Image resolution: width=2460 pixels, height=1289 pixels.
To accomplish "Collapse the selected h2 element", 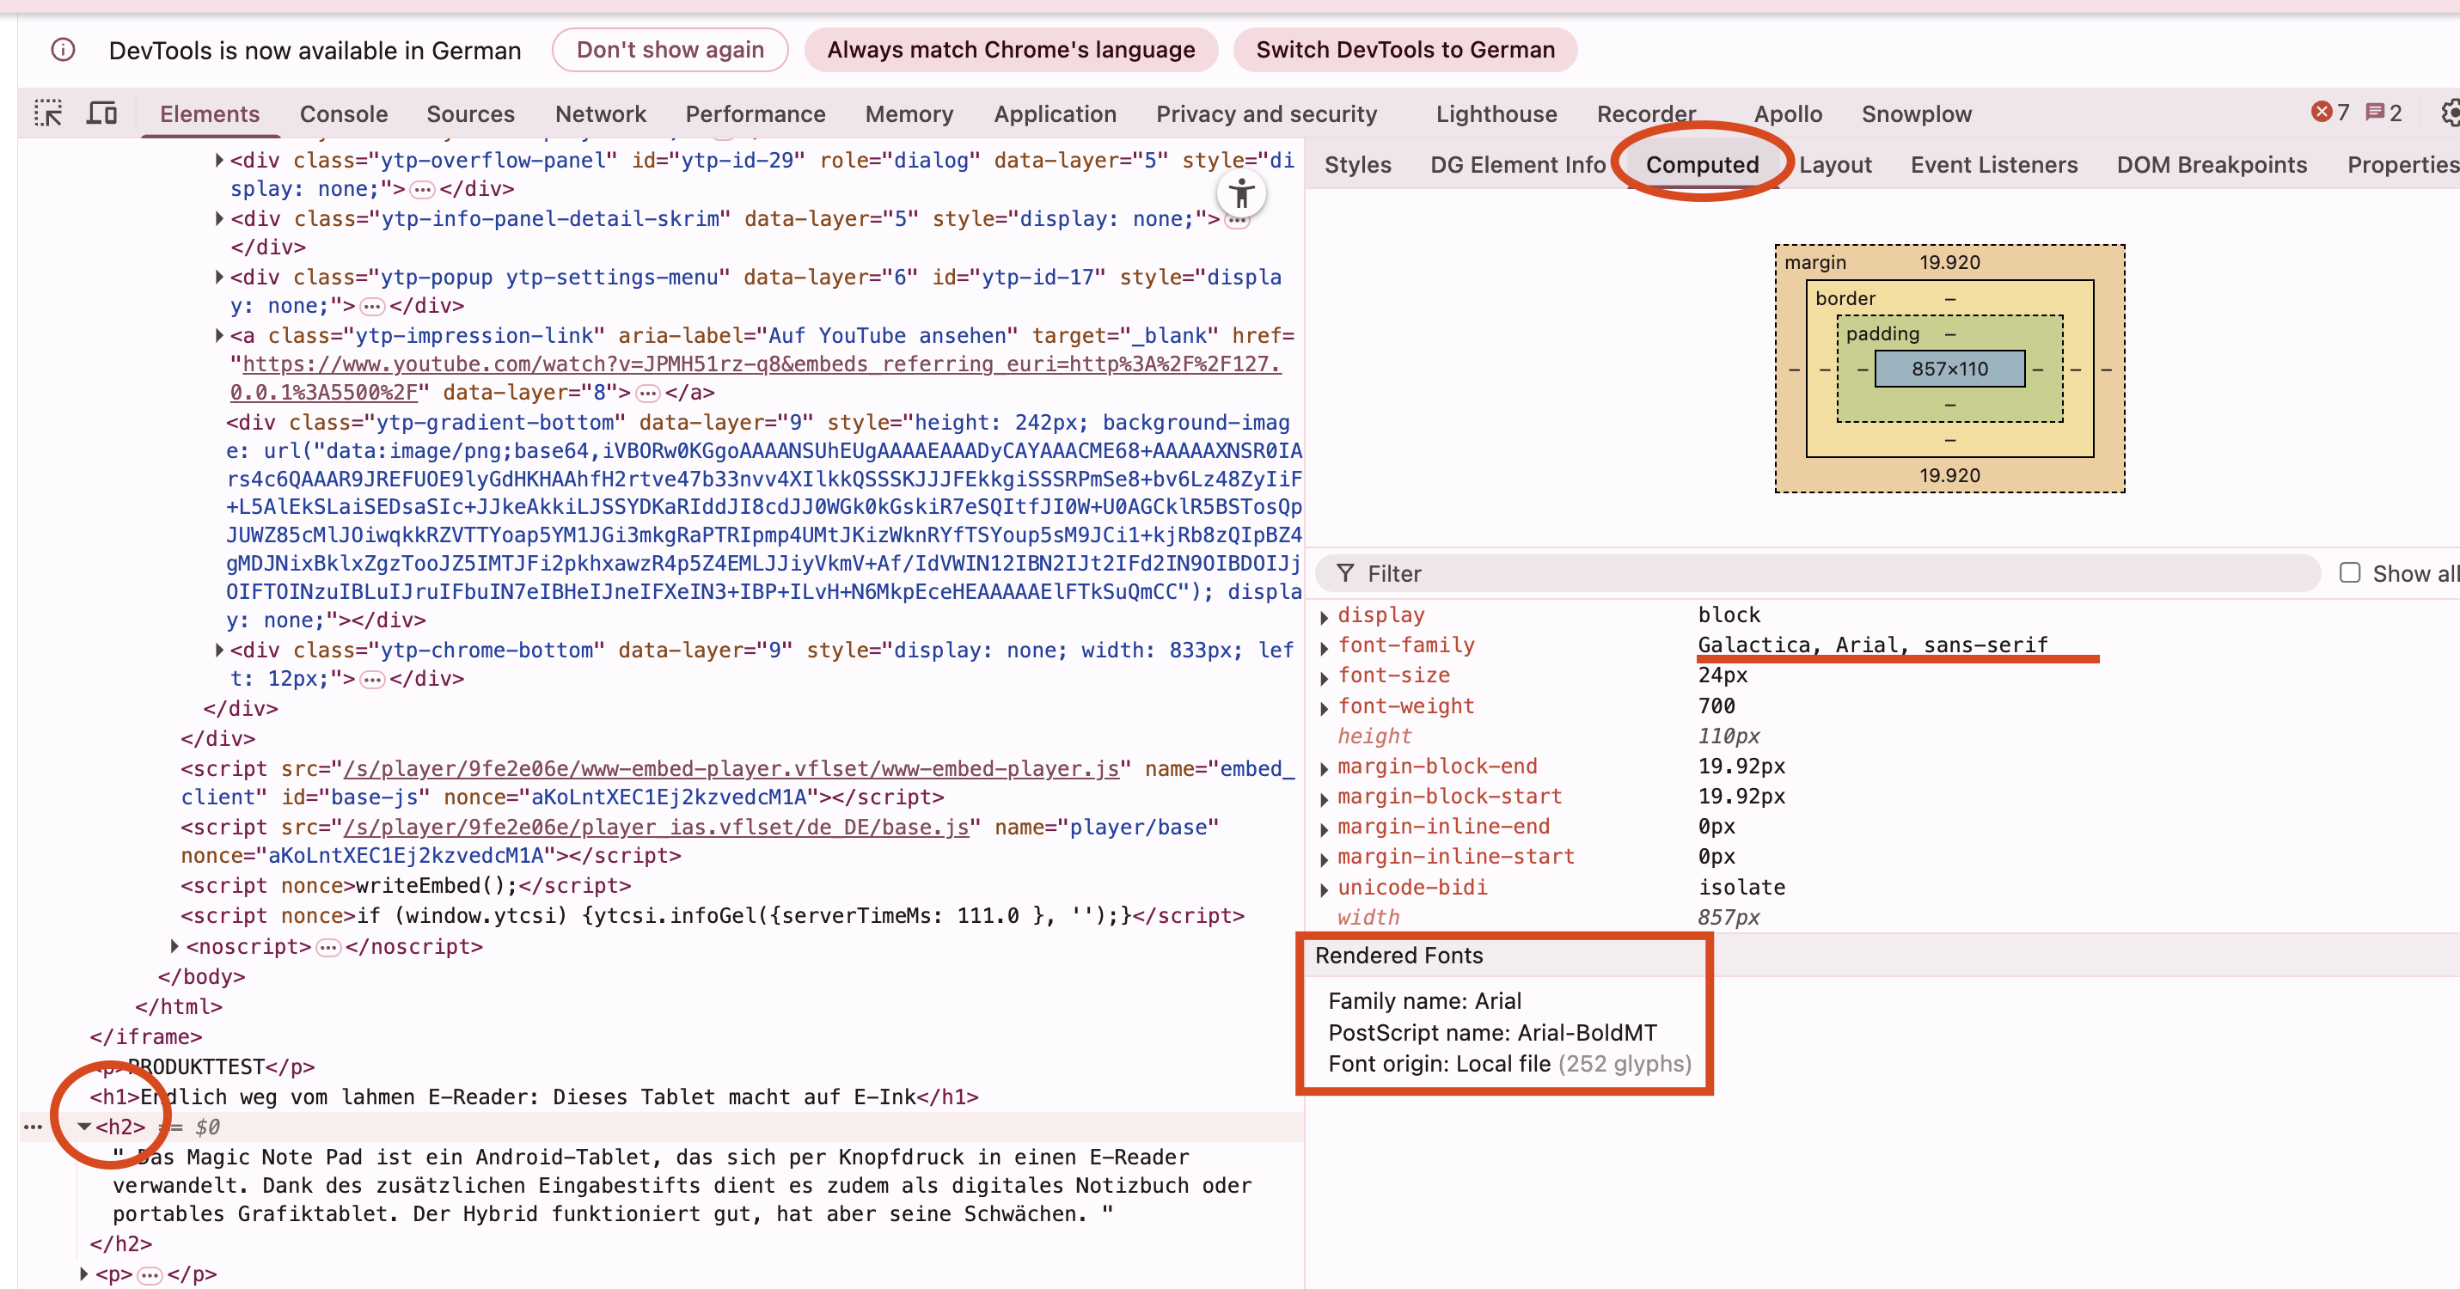I will click(x=84, y=1127).
